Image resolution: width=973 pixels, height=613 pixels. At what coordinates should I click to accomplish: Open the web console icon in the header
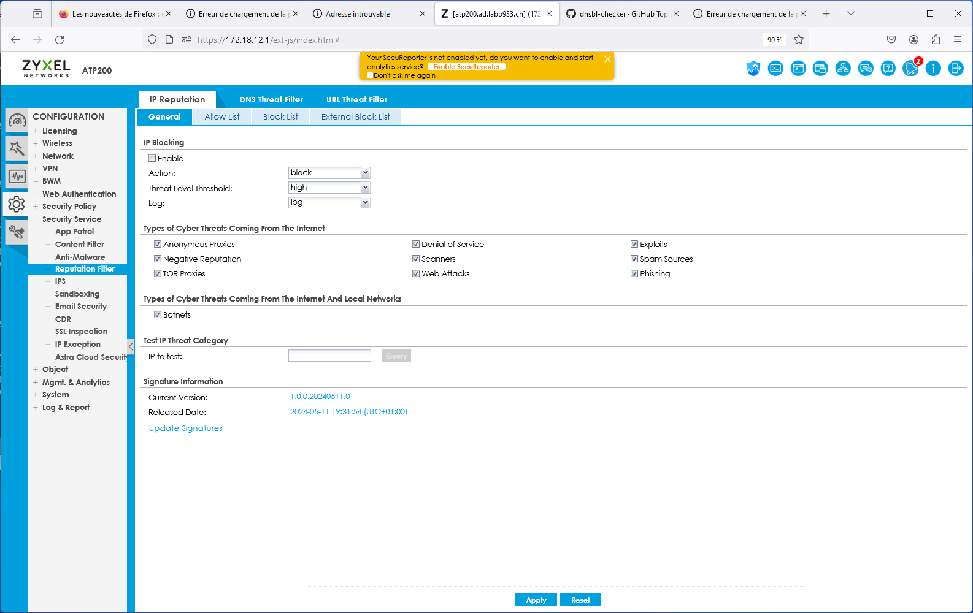pos(798,69)
